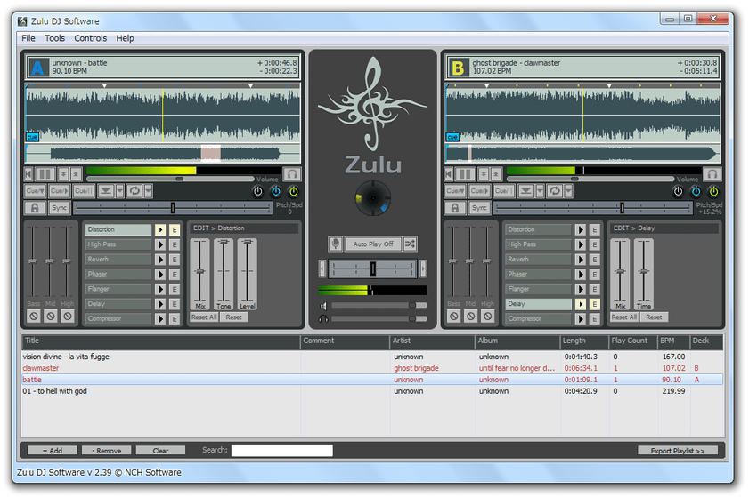Jump to track start on Deck A
This screenshot has width=749, height=497.
(28, 174)
